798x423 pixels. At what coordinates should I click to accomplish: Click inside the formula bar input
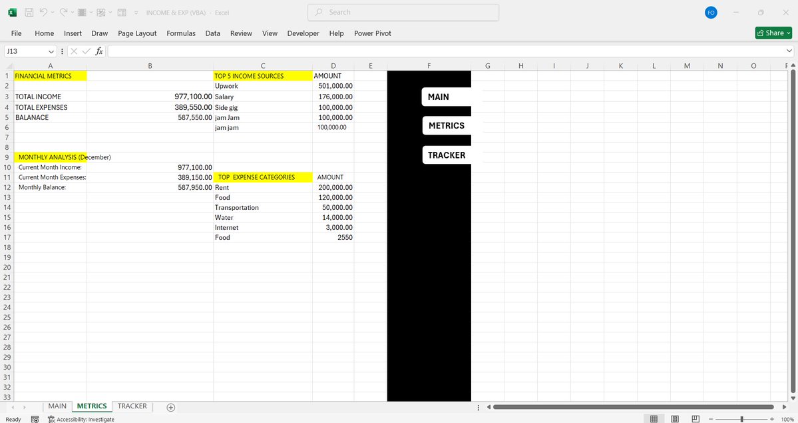click(x=446, y=51)
